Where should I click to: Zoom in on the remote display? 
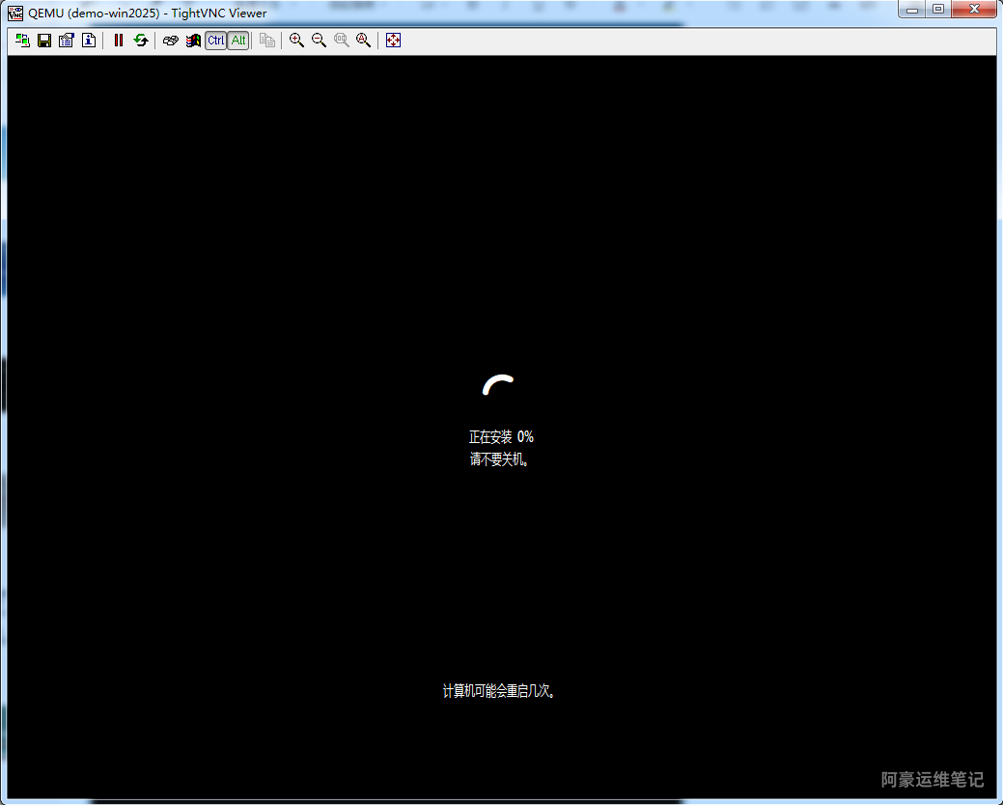[x=296, y=41]
